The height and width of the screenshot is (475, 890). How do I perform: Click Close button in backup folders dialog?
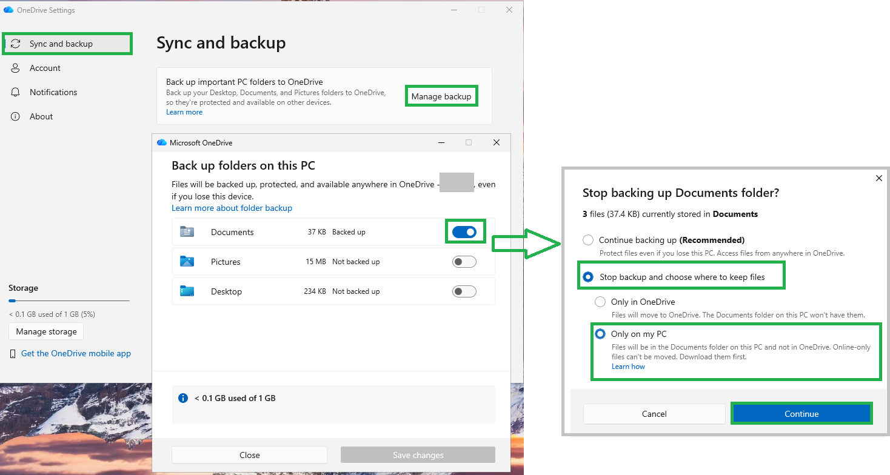click(x=249, y=455)
